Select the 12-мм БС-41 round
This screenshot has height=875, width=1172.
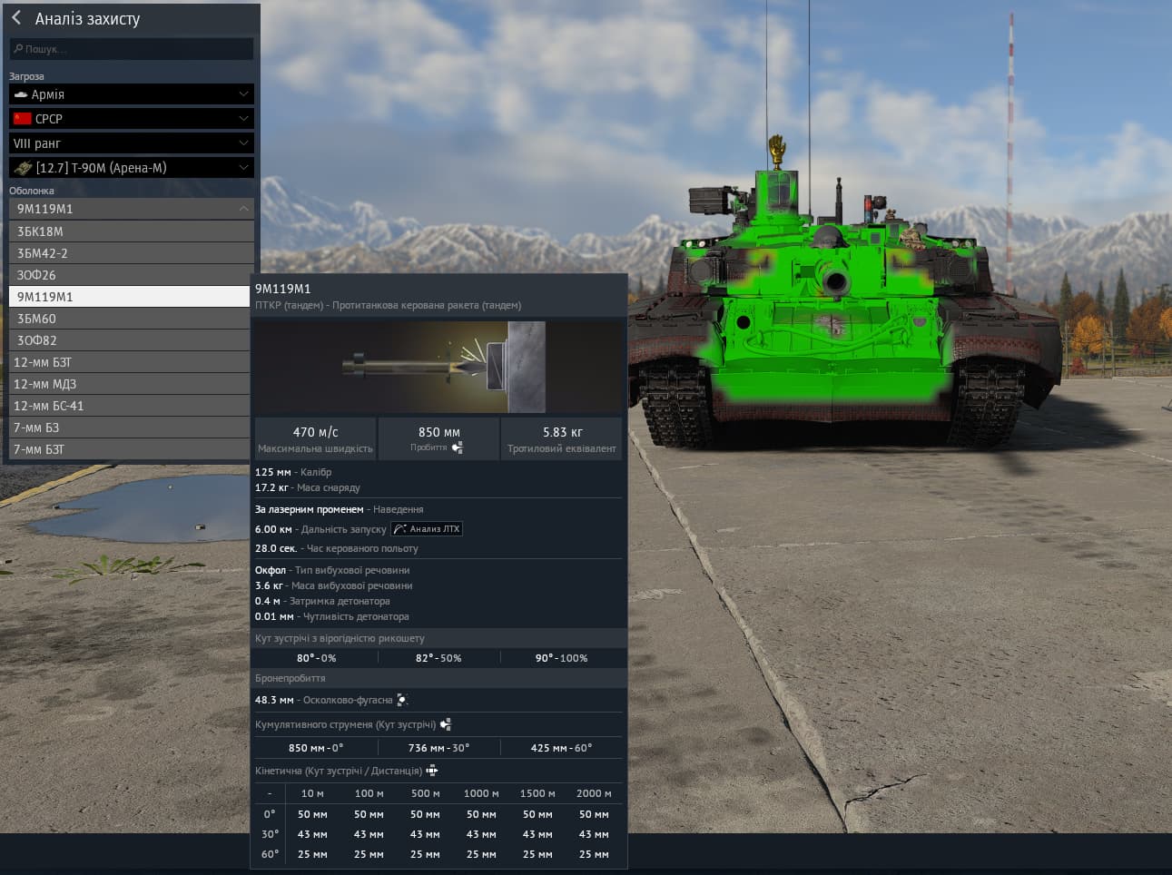coord(130,406)
